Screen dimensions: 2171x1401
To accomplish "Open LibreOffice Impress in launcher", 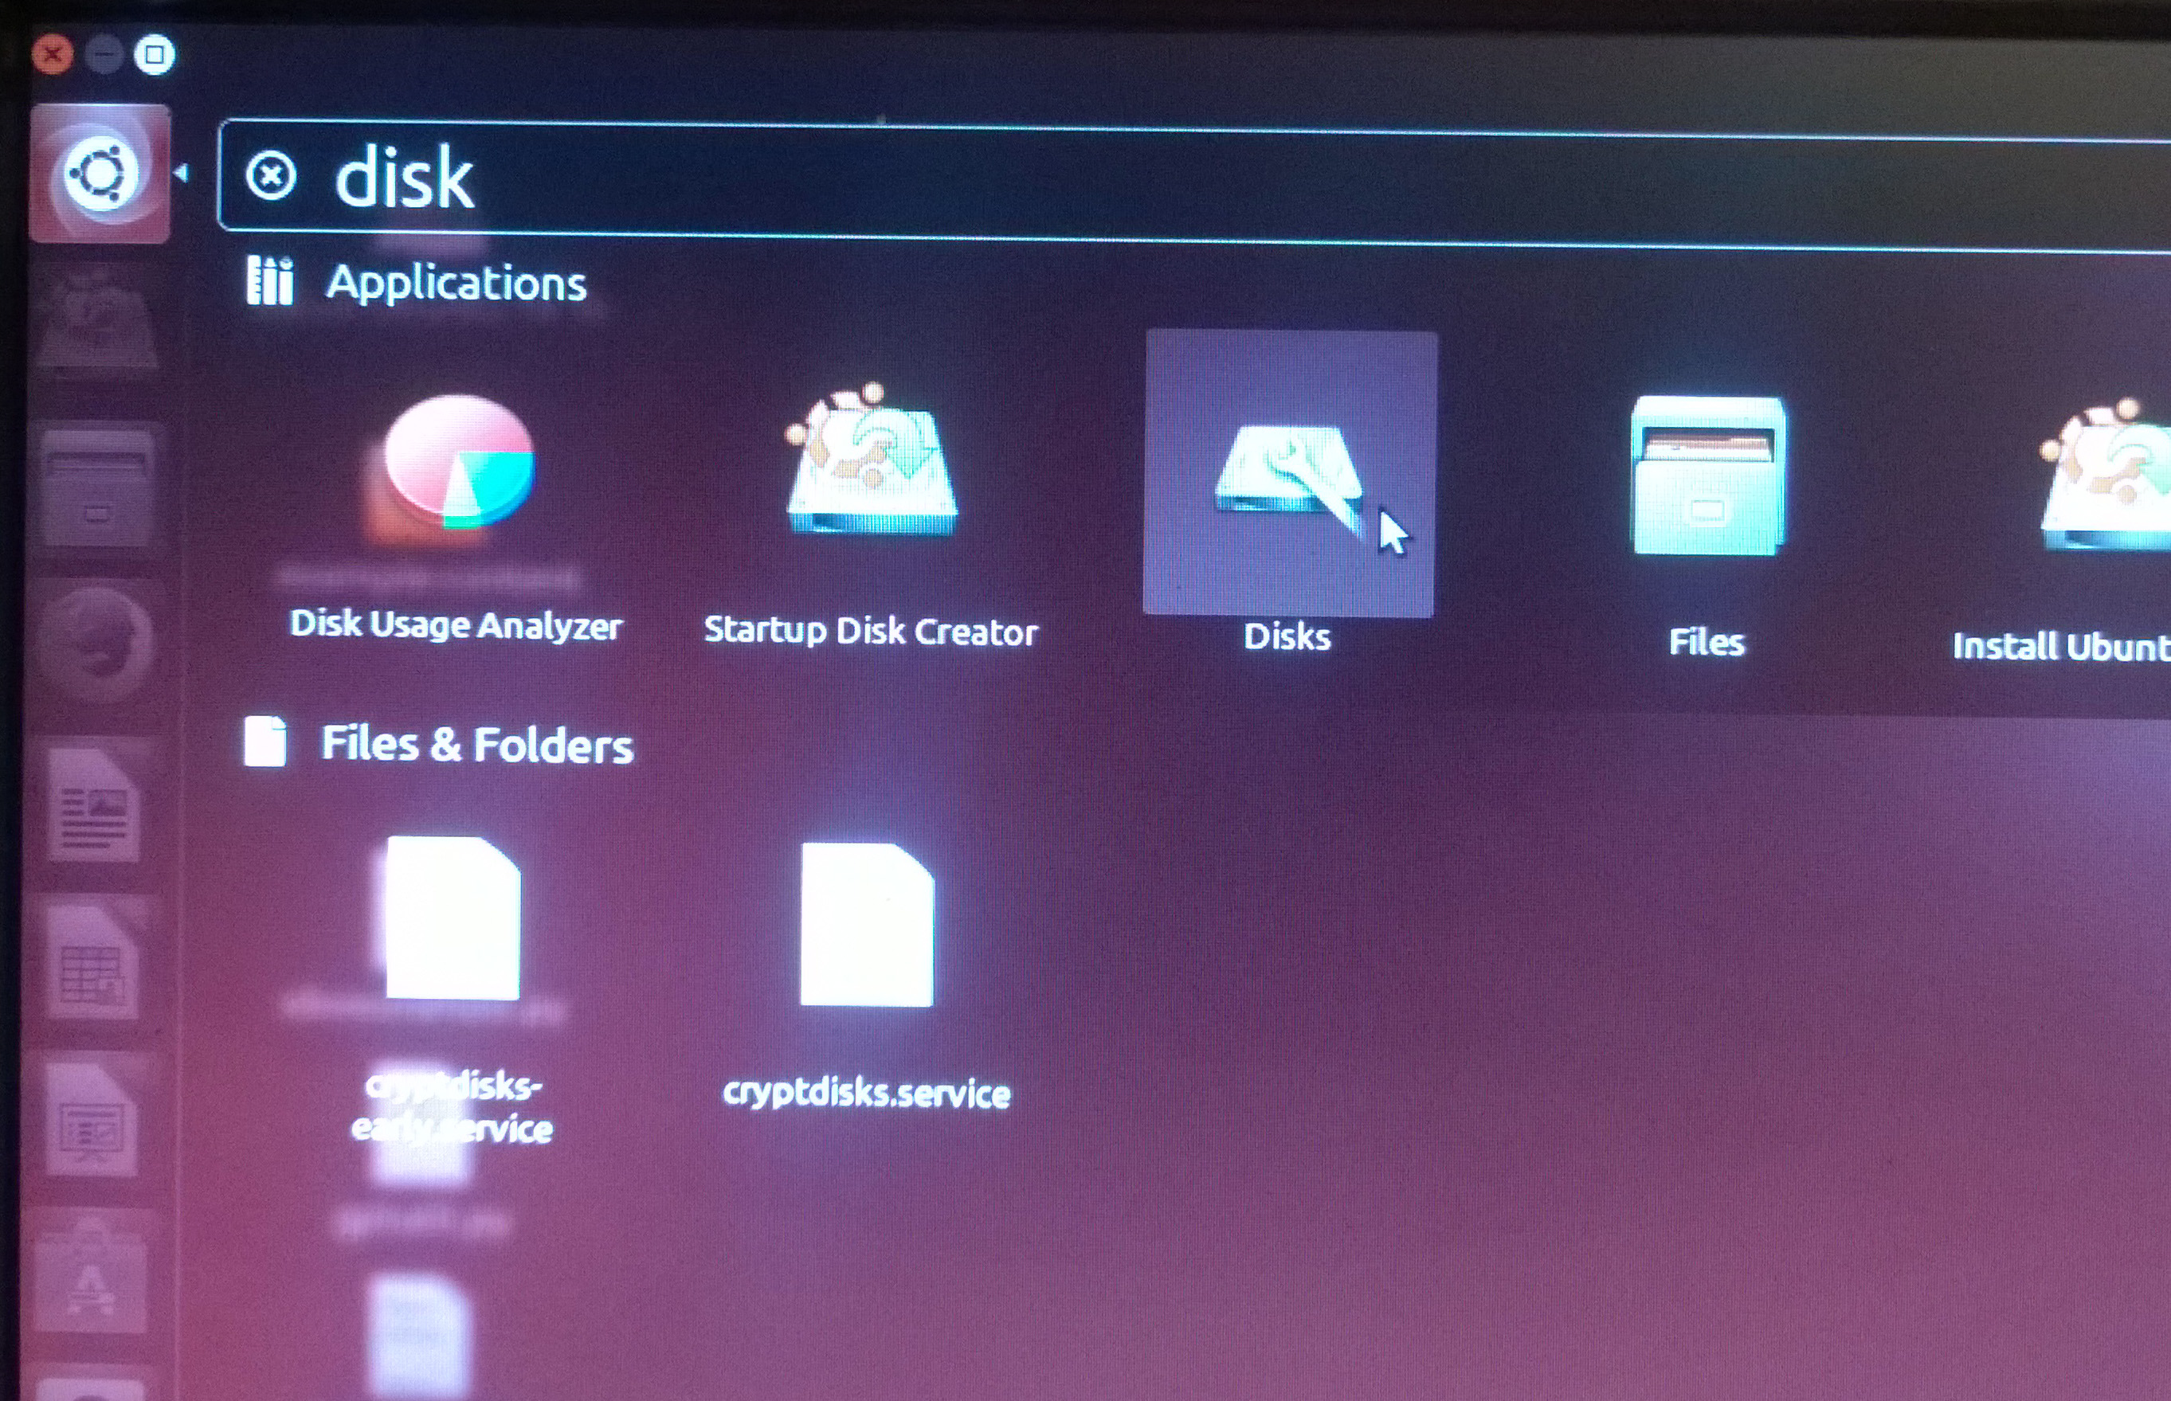I will point(91,1119).
